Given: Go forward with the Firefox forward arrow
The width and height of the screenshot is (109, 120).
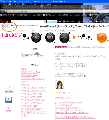Looking at the screenshot, I should click(x=6, y=11).
